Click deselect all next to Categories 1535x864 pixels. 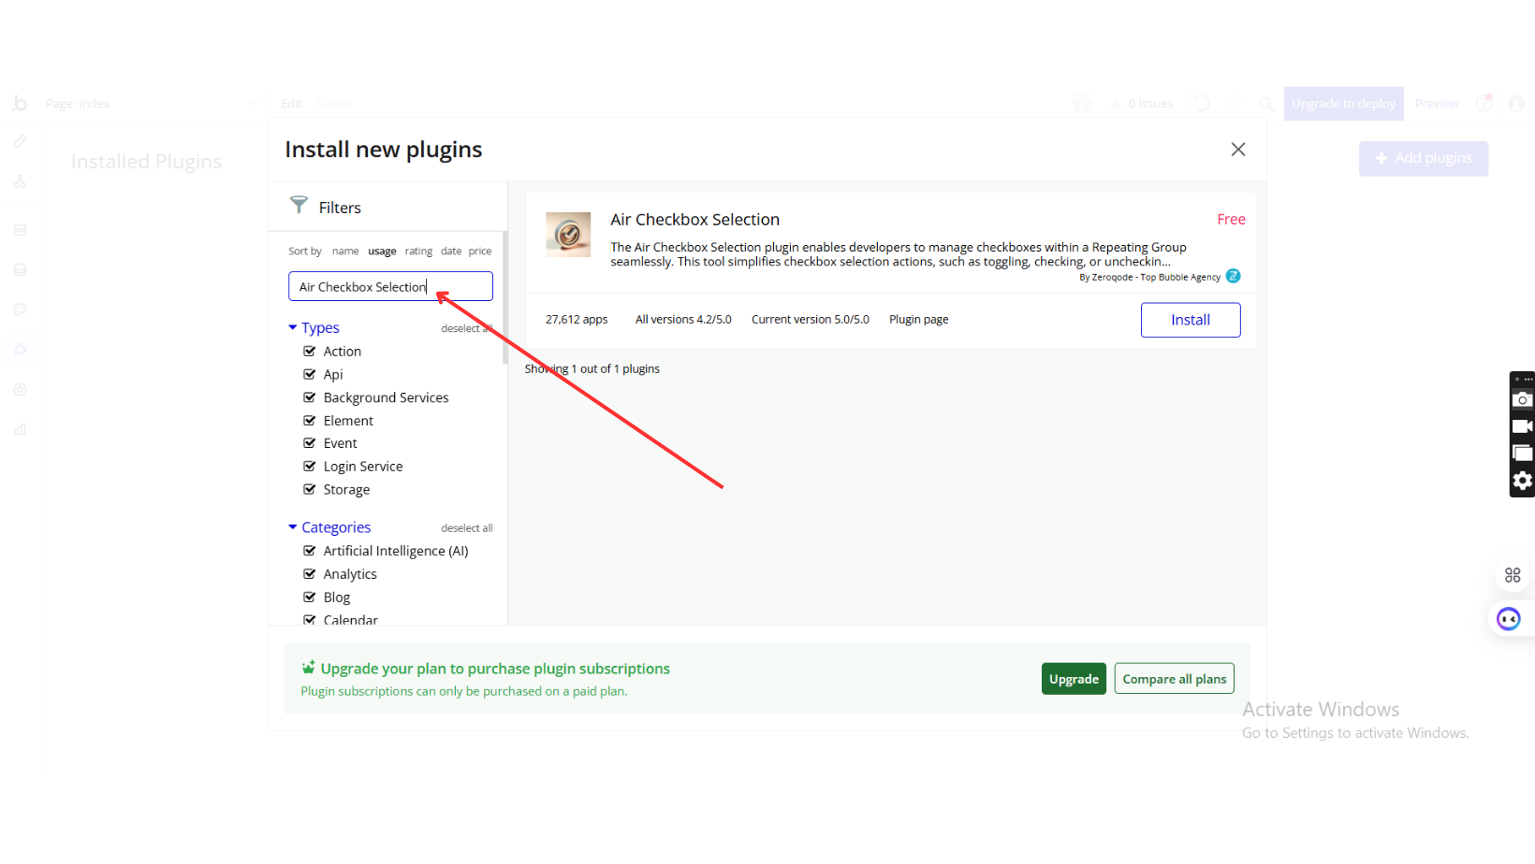[x=466, y=528]
